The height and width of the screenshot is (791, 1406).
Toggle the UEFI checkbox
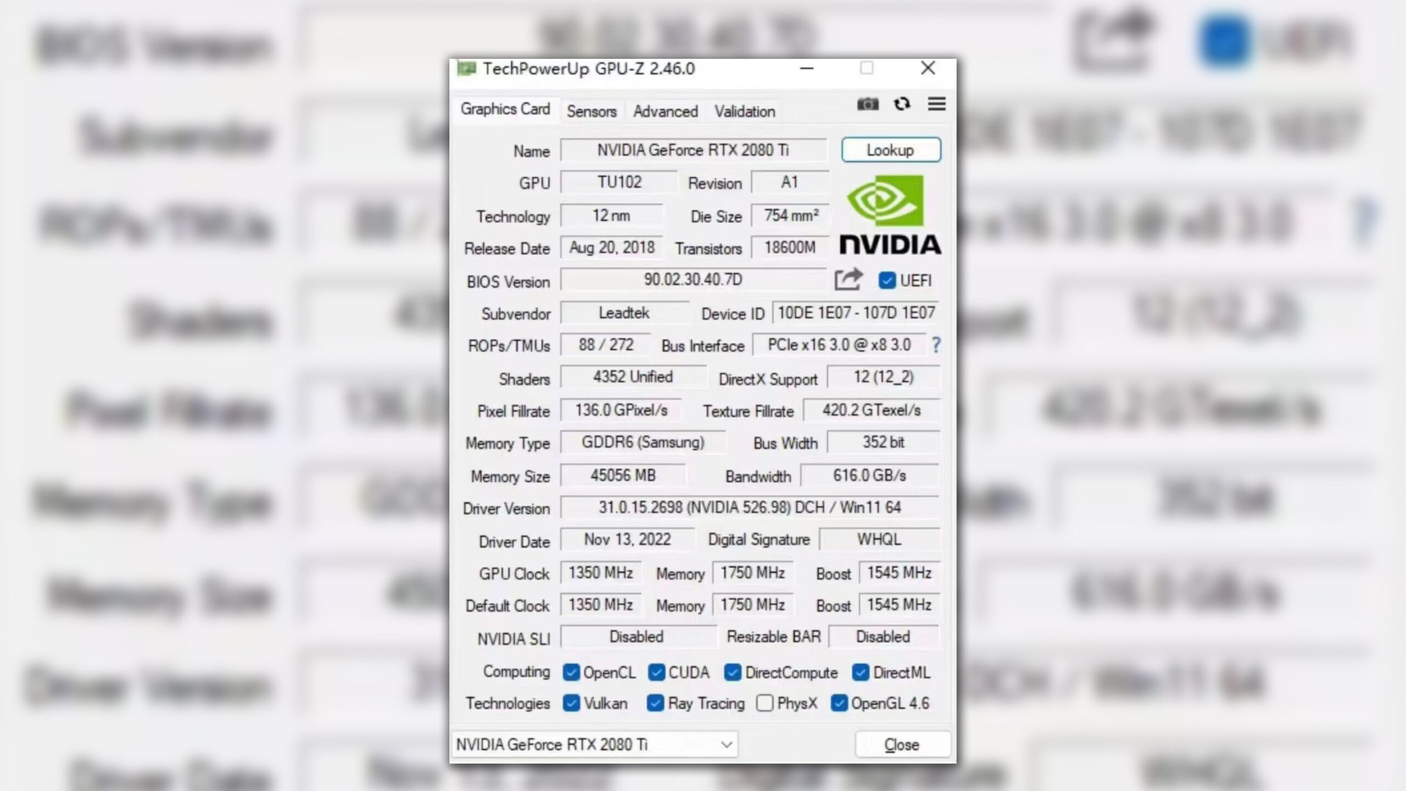(887, 281)
